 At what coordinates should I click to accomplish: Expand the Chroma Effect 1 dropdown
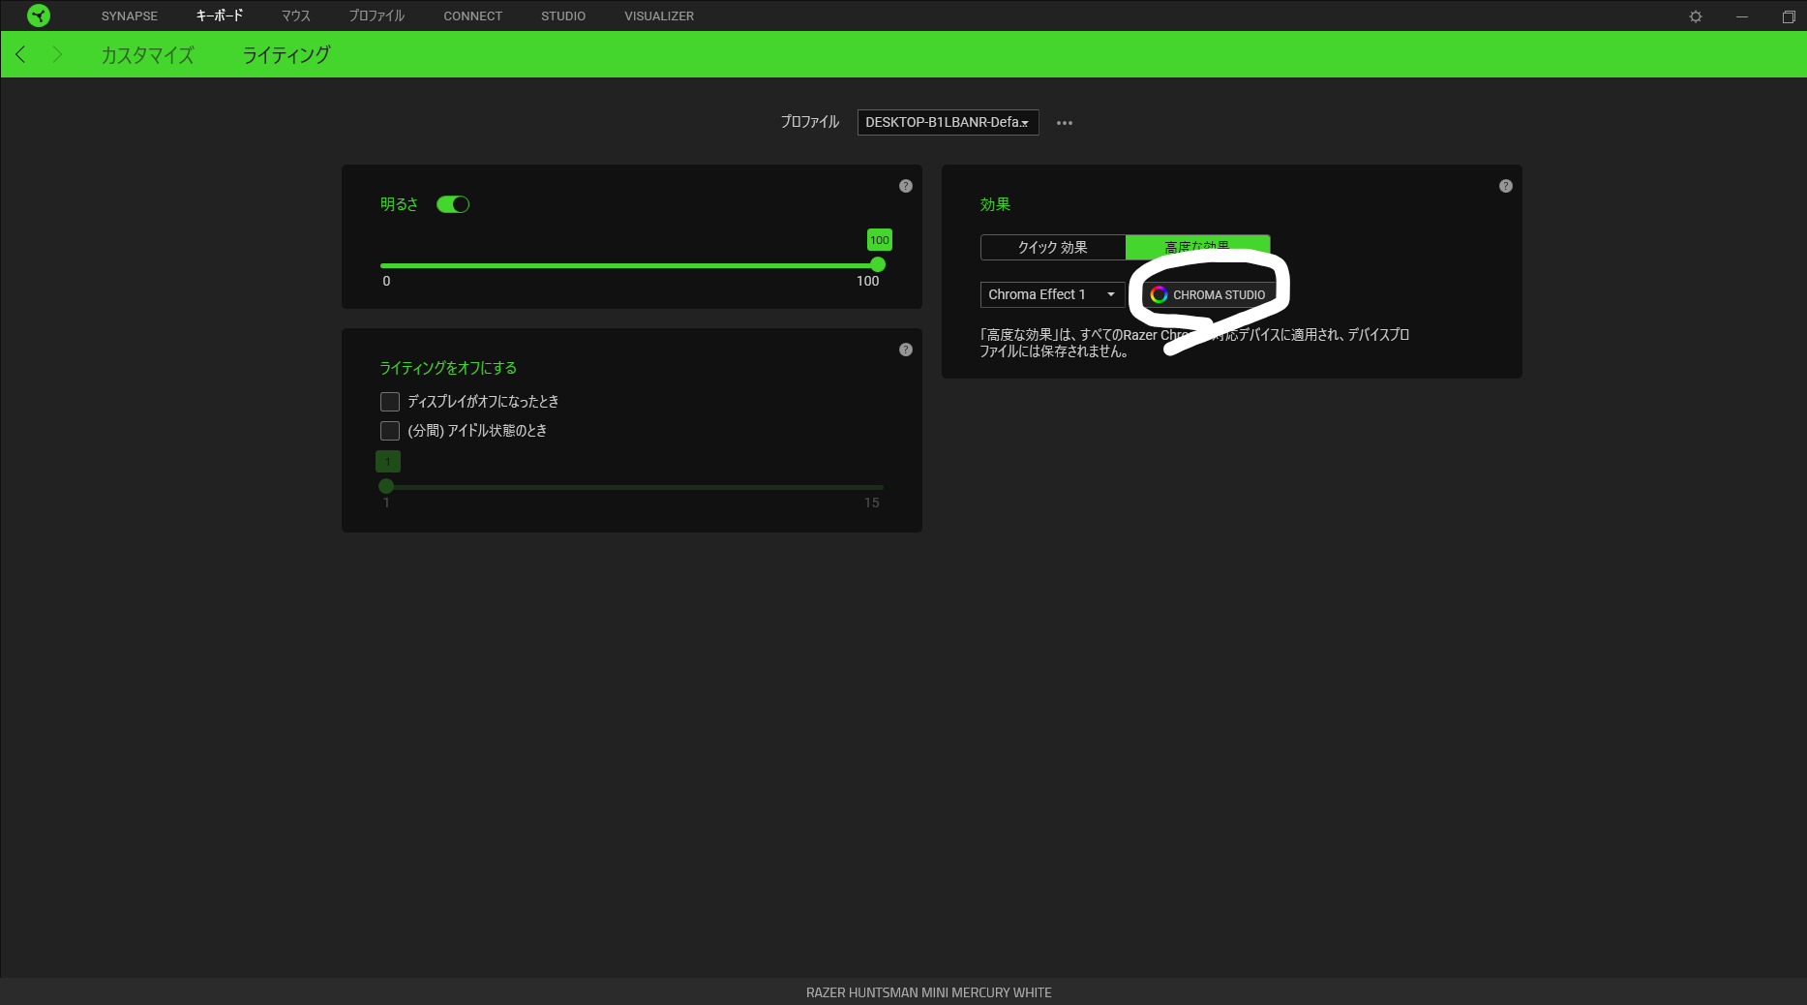[1053, 294]
